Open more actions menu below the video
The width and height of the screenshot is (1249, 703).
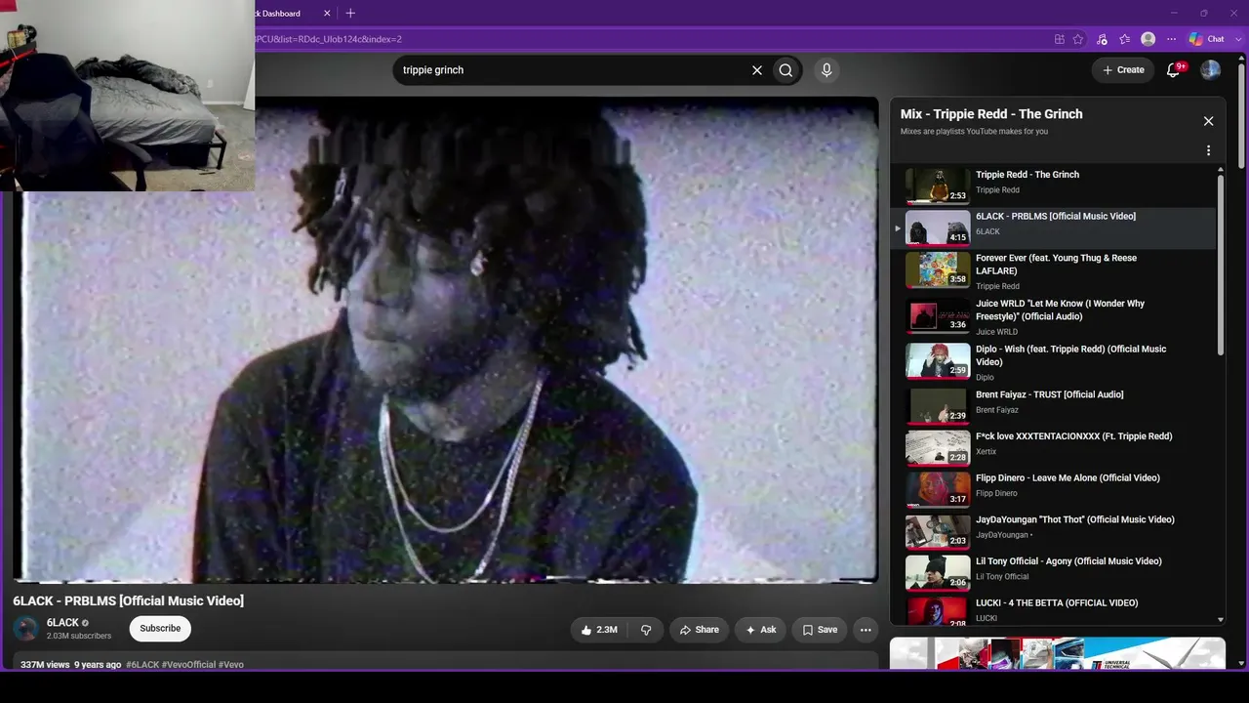[x=866, y=630]
